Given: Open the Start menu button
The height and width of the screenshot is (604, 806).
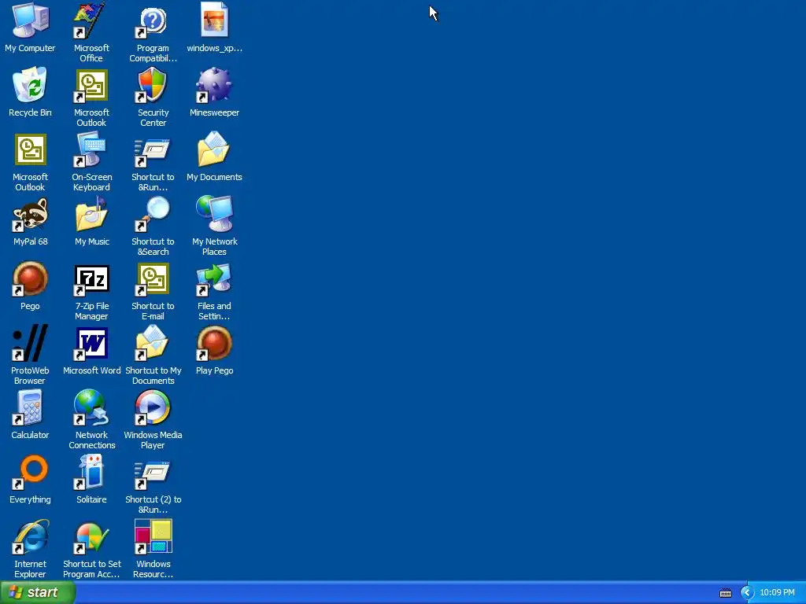Looking at the screenshot, I should pos(38,593).
